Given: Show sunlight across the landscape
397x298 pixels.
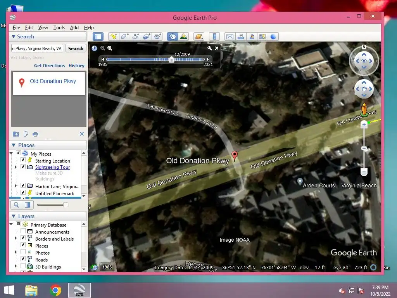Looking at the screenshot, I should point(183,36).
